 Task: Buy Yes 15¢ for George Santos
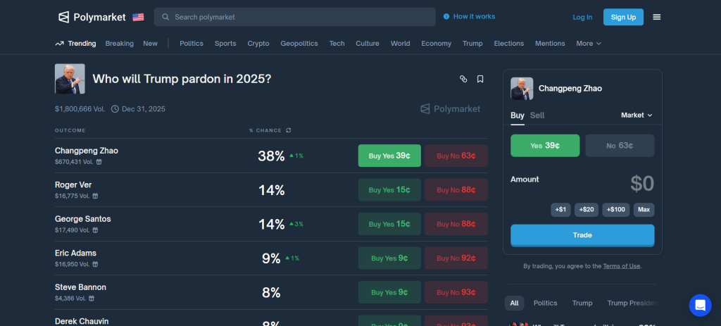[x=389, y=224]
